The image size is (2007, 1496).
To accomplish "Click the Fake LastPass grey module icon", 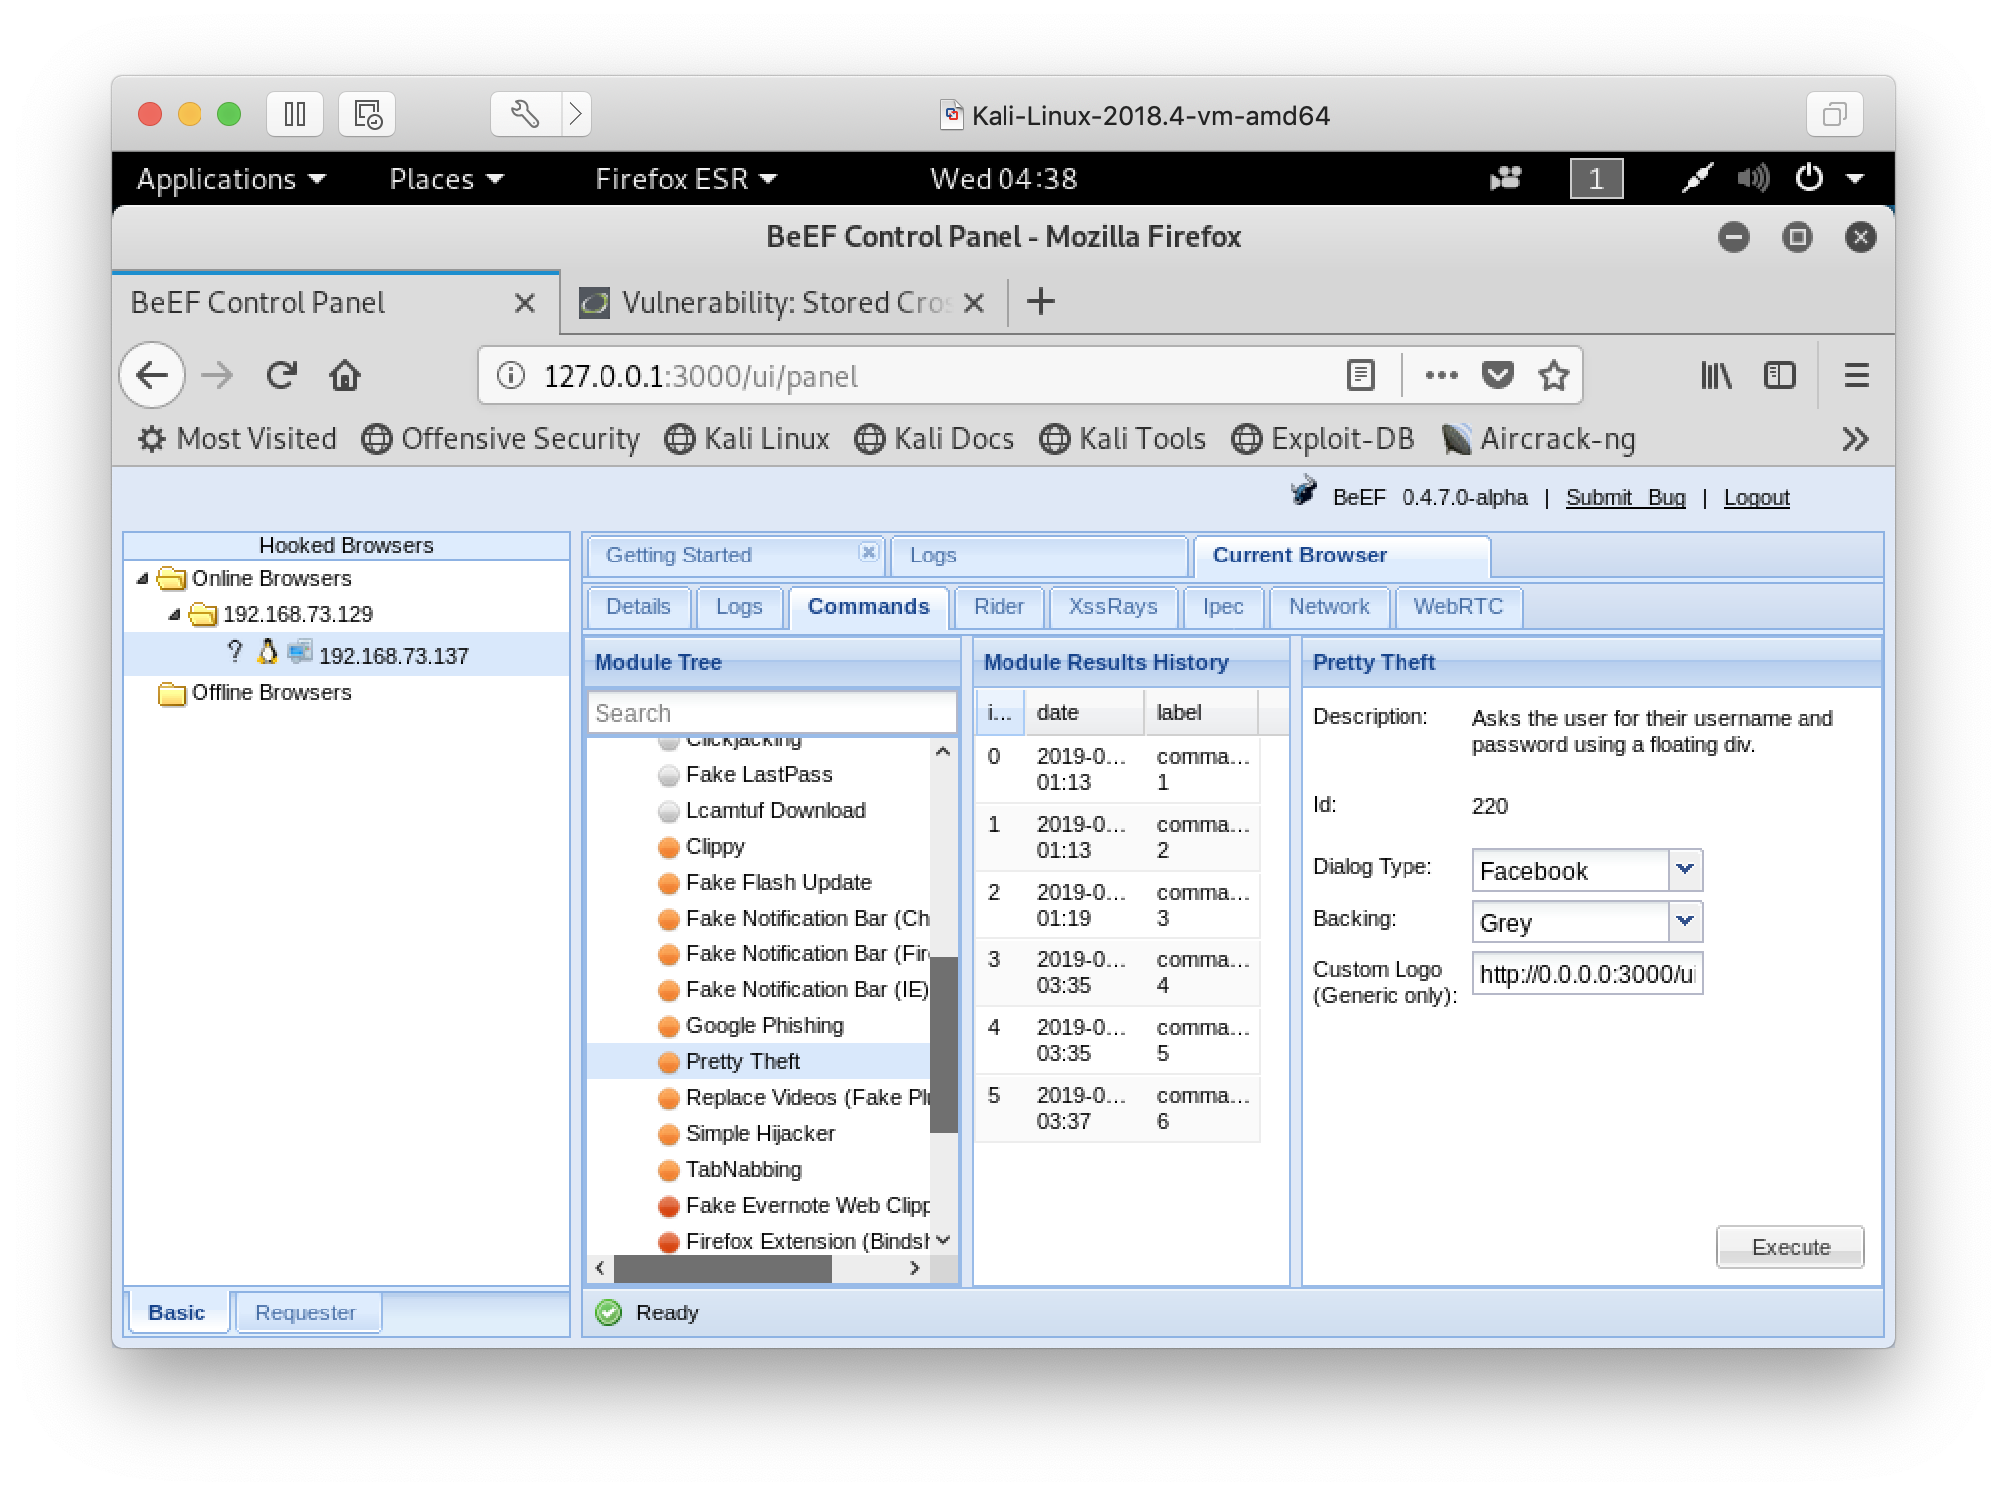I will (x=669, y=776).
